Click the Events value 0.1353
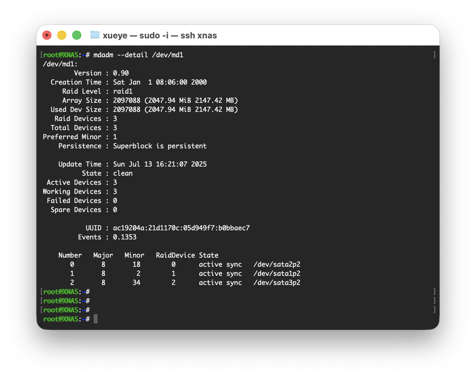The image size is (476, 378). [x=125, y=237]
